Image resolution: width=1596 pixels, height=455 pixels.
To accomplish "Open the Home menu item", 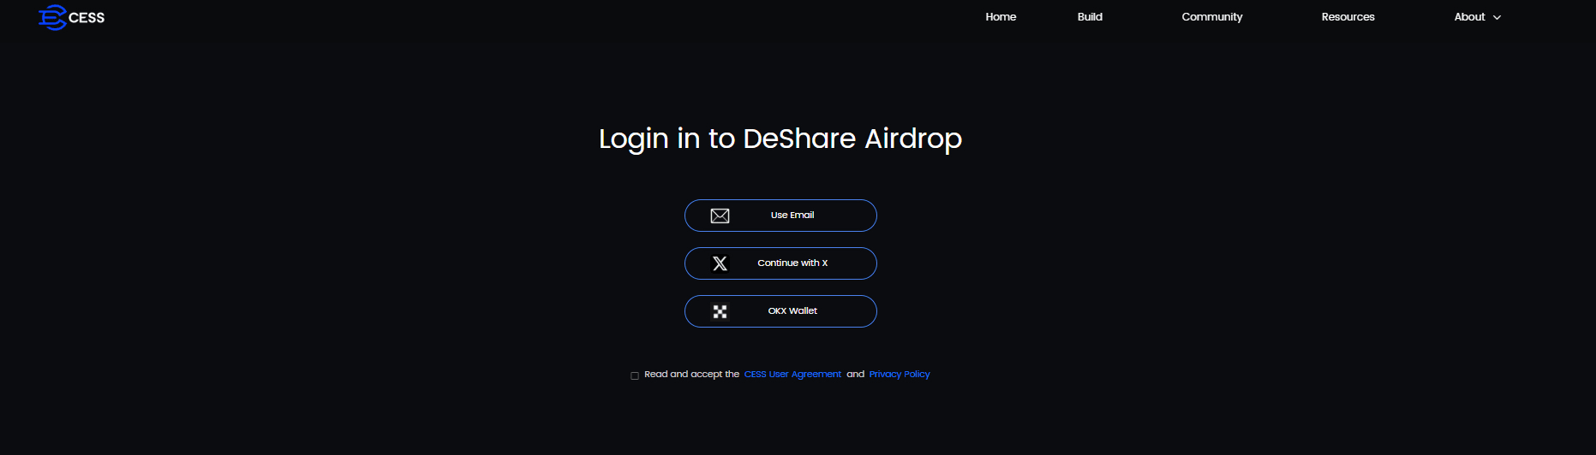I will click(1001, 17).
